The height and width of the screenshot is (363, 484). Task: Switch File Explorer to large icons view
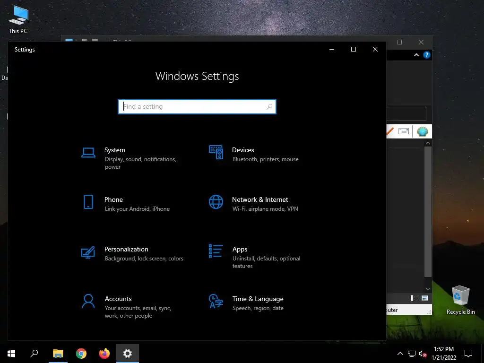point(425,298)
